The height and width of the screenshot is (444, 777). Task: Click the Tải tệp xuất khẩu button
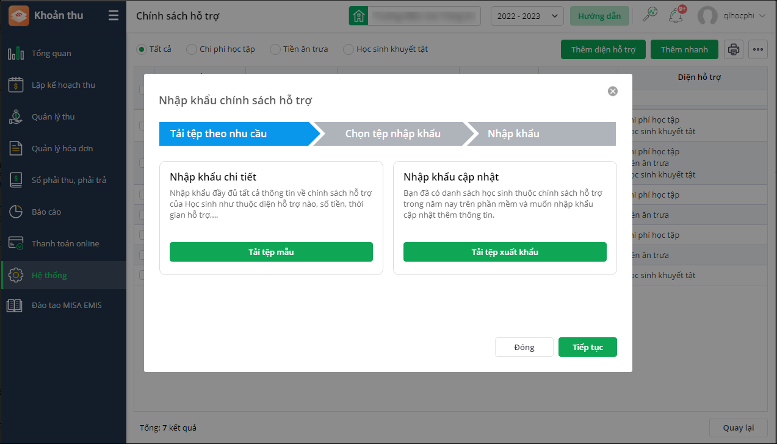[x=505, y=252]
